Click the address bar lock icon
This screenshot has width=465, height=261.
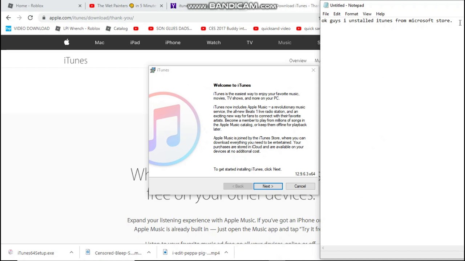point(44,18)
